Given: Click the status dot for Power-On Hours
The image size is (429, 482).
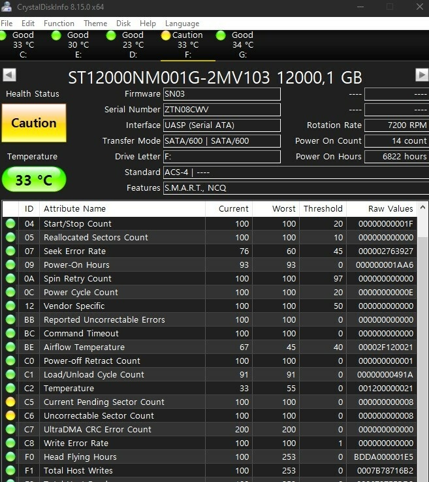Looking at the screenshot, I should tap(10, 265).
